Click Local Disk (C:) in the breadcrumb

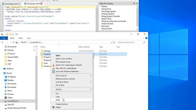click(x=36, y=42)
